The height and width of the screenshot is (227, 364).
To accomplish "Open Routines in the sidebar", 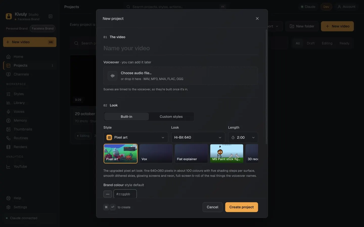I will pyautogui.click(x=30, y=138).
